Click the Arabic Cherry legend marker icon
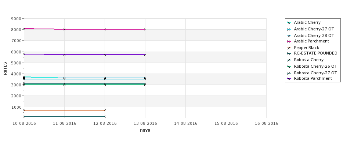This screenshot has width=358, height=157. coord(289,23)
